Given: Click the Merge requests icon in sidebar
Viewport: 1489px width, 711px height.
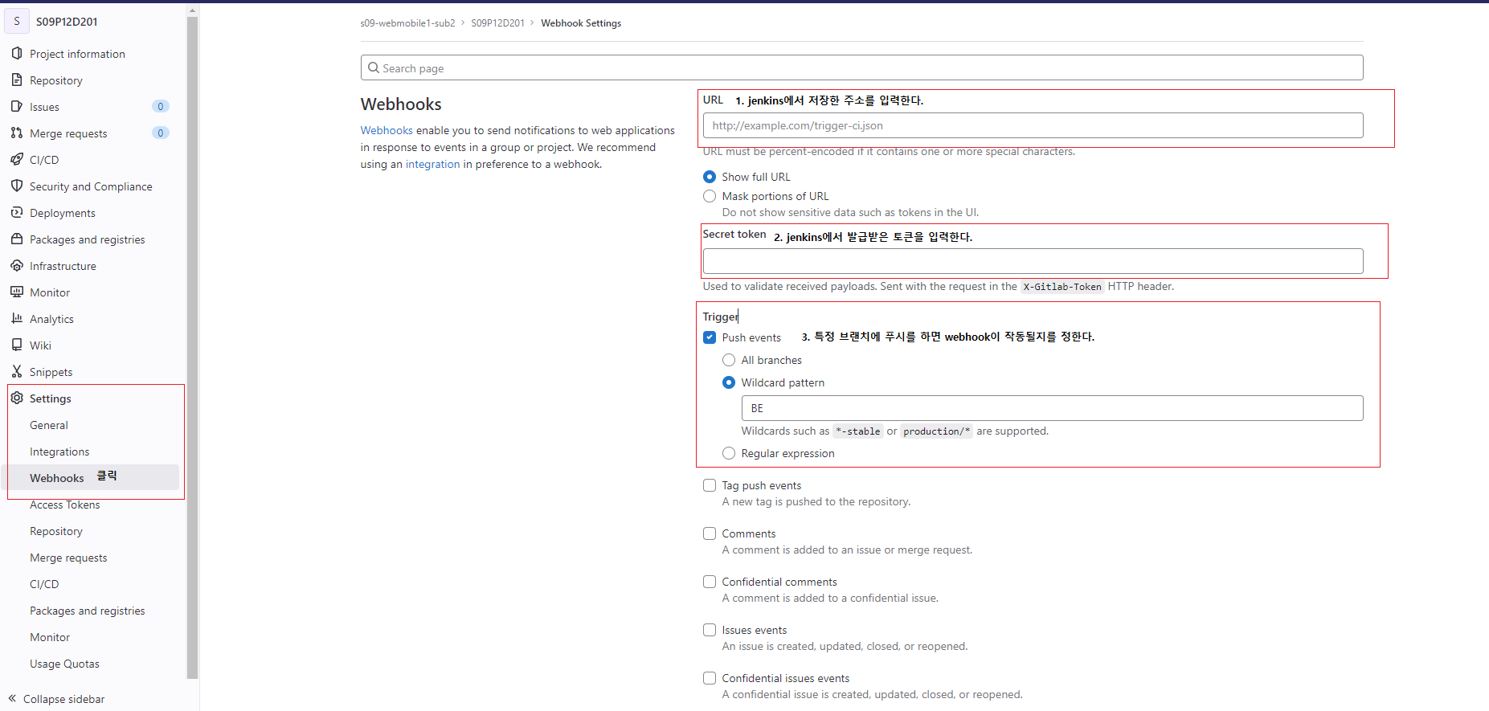Looking at the screenshot, I should (17, 133).
